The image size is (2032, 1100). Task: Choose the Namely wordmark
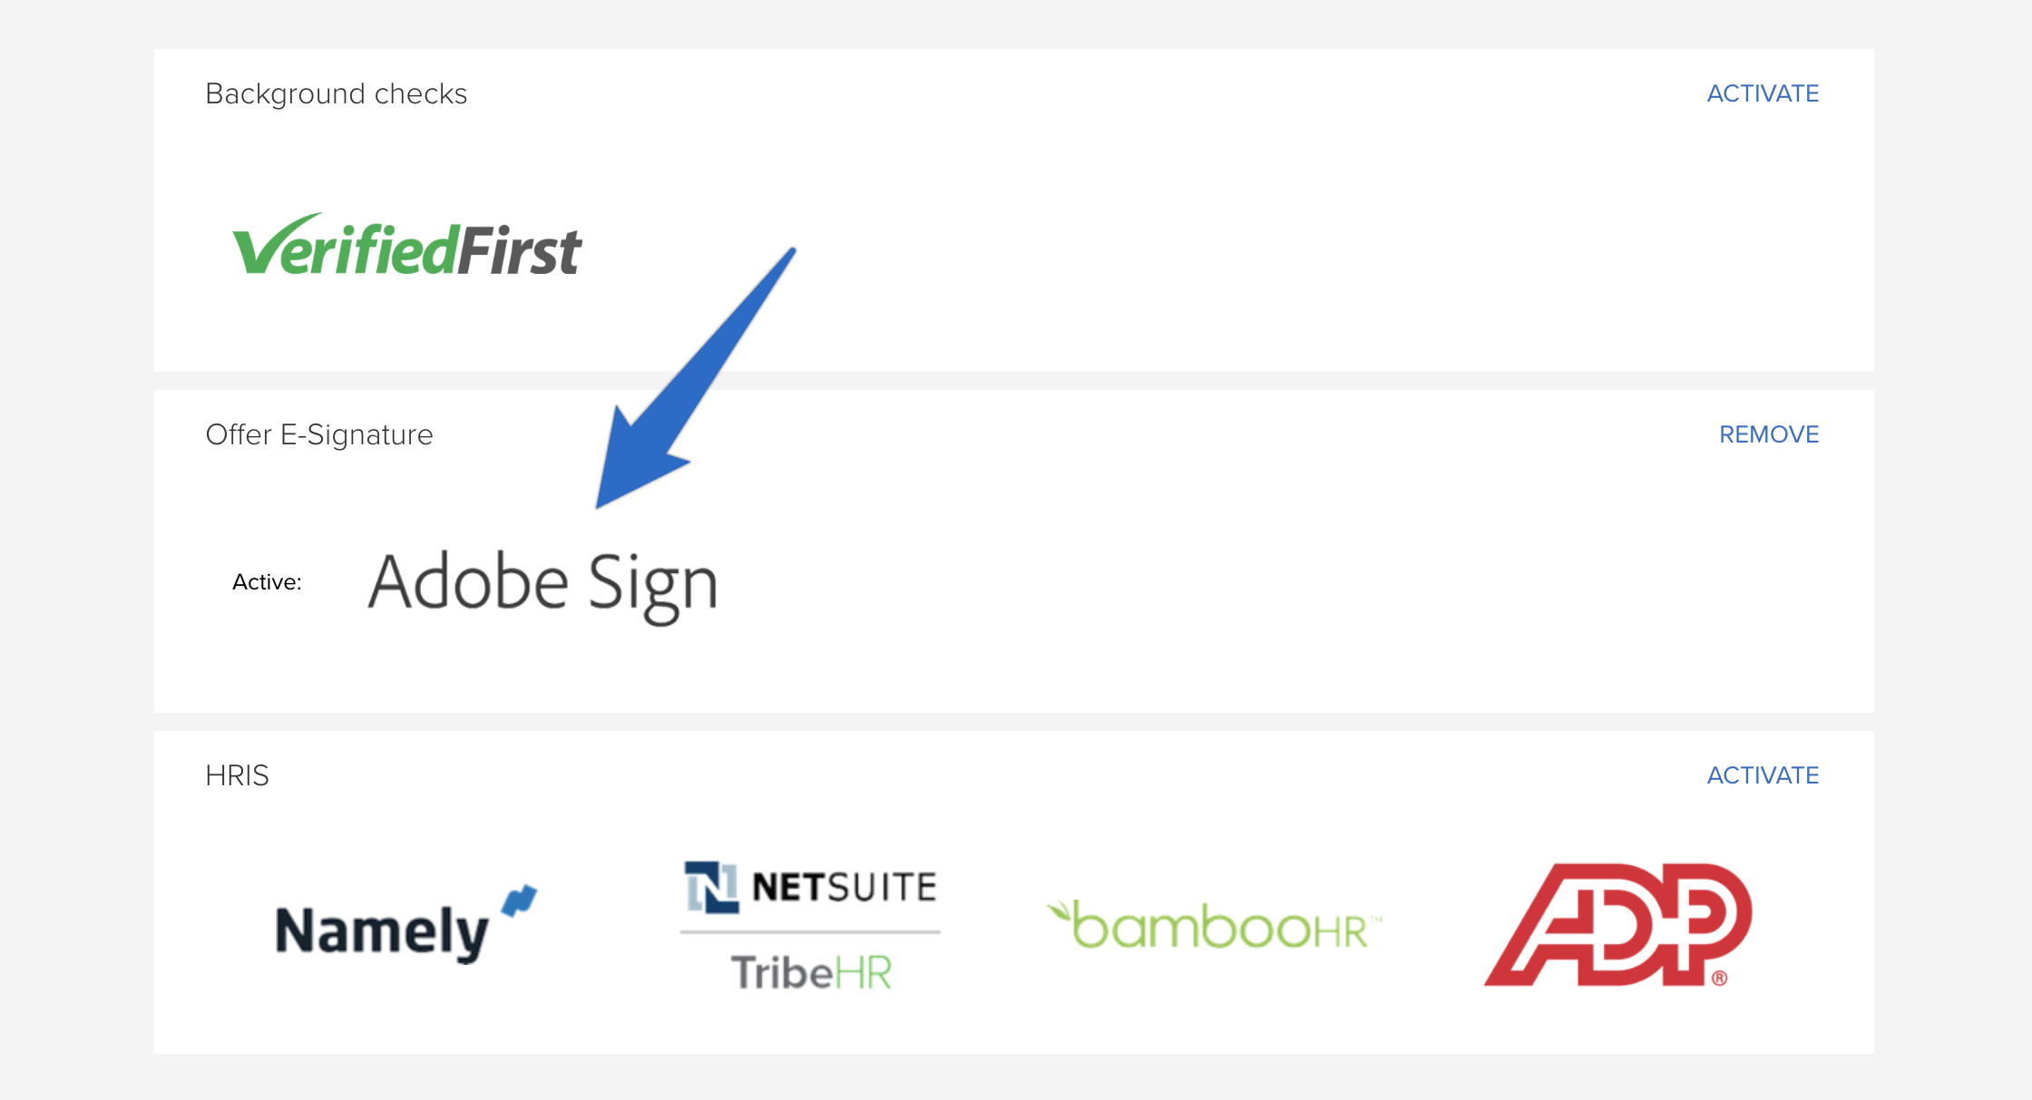(382, 931)
